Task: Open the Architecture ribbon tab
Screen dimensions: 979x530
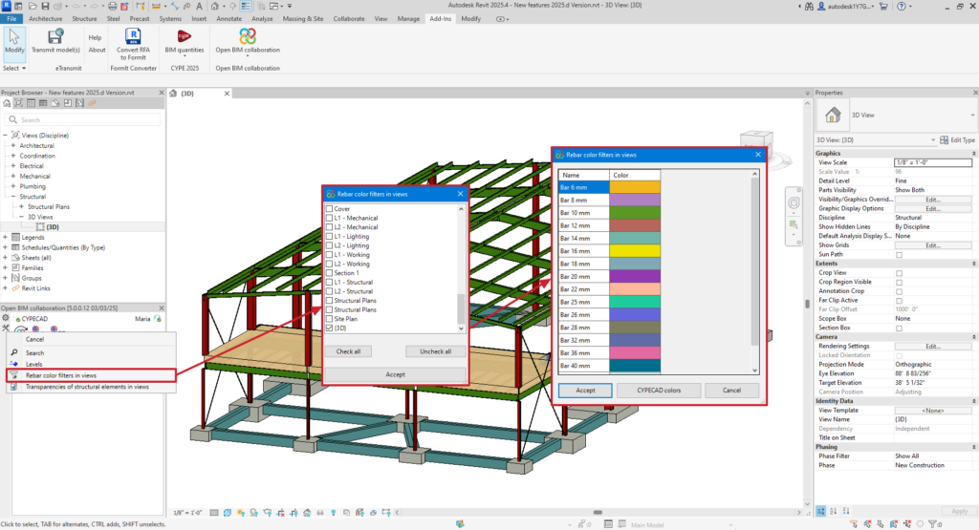Action: tap(46, 19)
